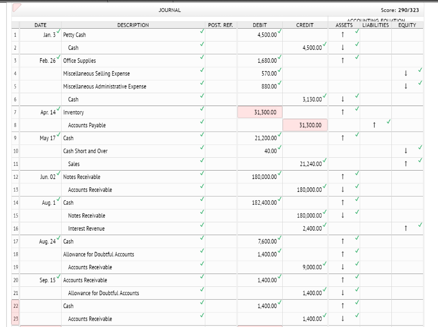Click the down arrow in Assets beside Cash on row 2

coord(342,48)
